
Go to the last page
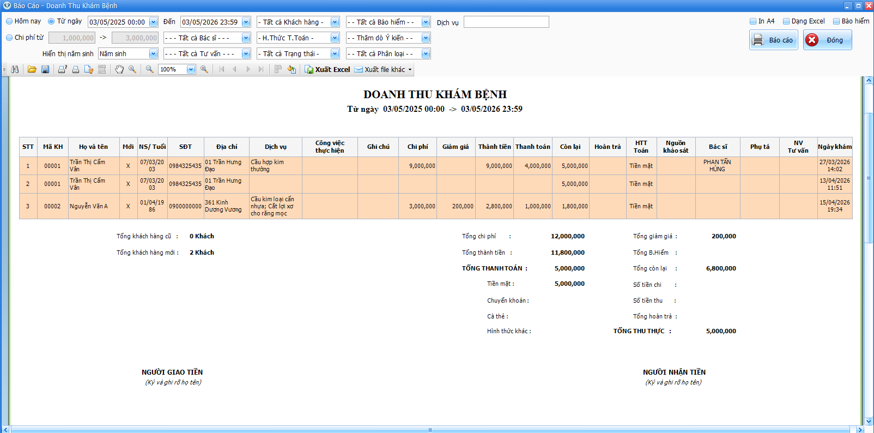261,69
